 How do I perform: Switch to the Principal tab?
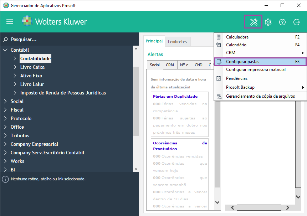point(154,41)
